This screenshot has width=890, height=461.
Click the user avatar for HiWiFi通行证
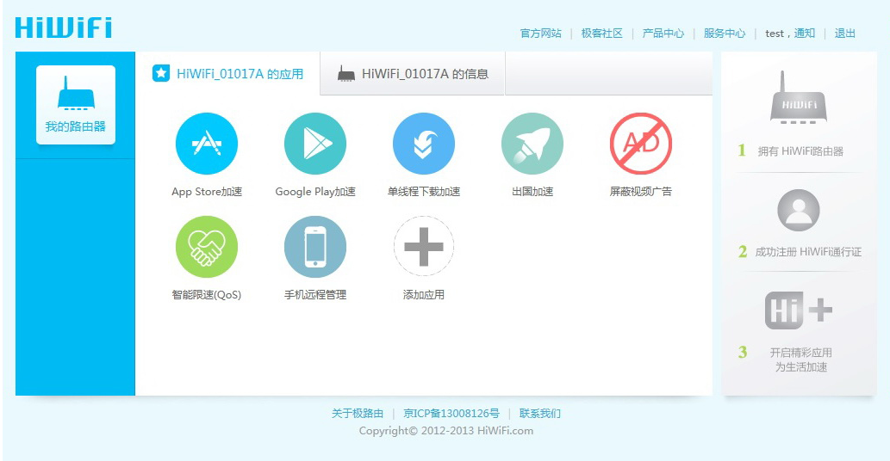pos(799,210)
